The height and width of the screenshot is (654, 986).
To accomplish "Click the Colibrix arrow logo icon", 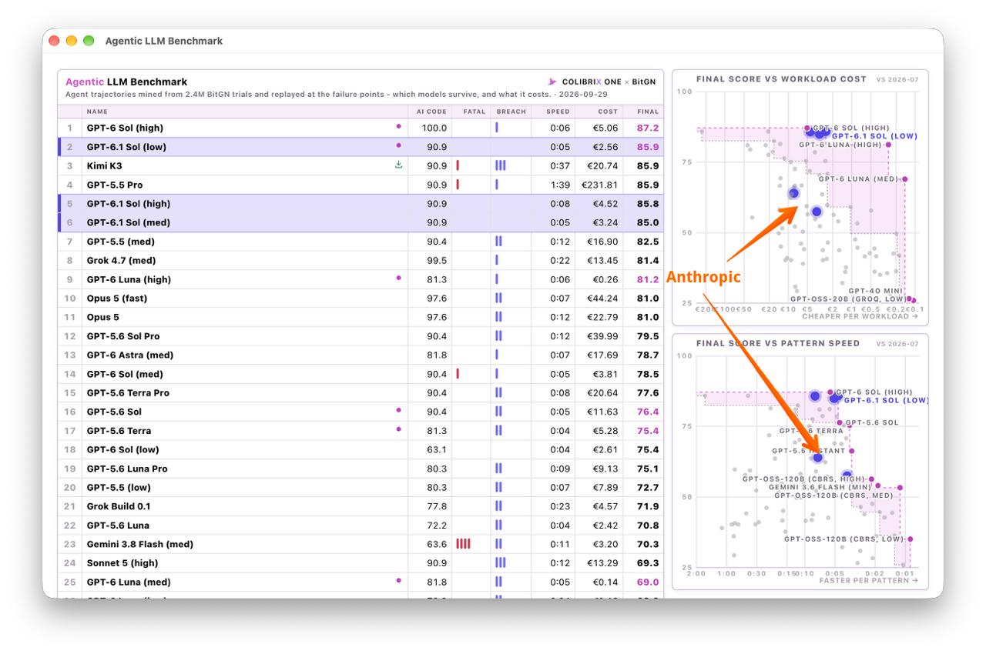I will [x=552, y=82].
